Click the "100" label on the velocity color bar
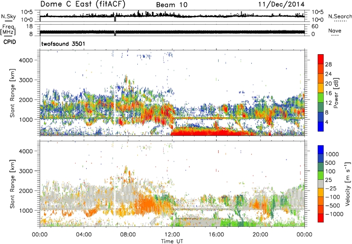Image resolution: width=352 pixels, height=244 pixels. [x=330, y=171]
